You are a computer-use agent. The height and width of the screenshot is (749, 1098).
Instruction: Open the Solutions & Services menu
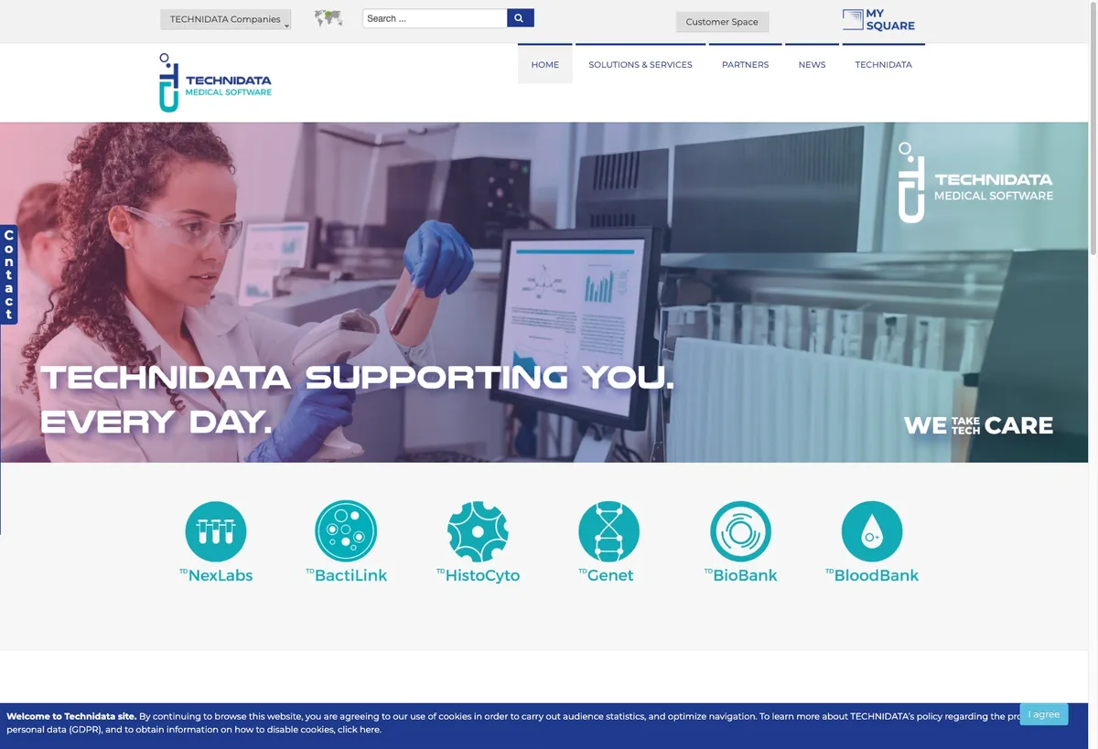(640, 64)
